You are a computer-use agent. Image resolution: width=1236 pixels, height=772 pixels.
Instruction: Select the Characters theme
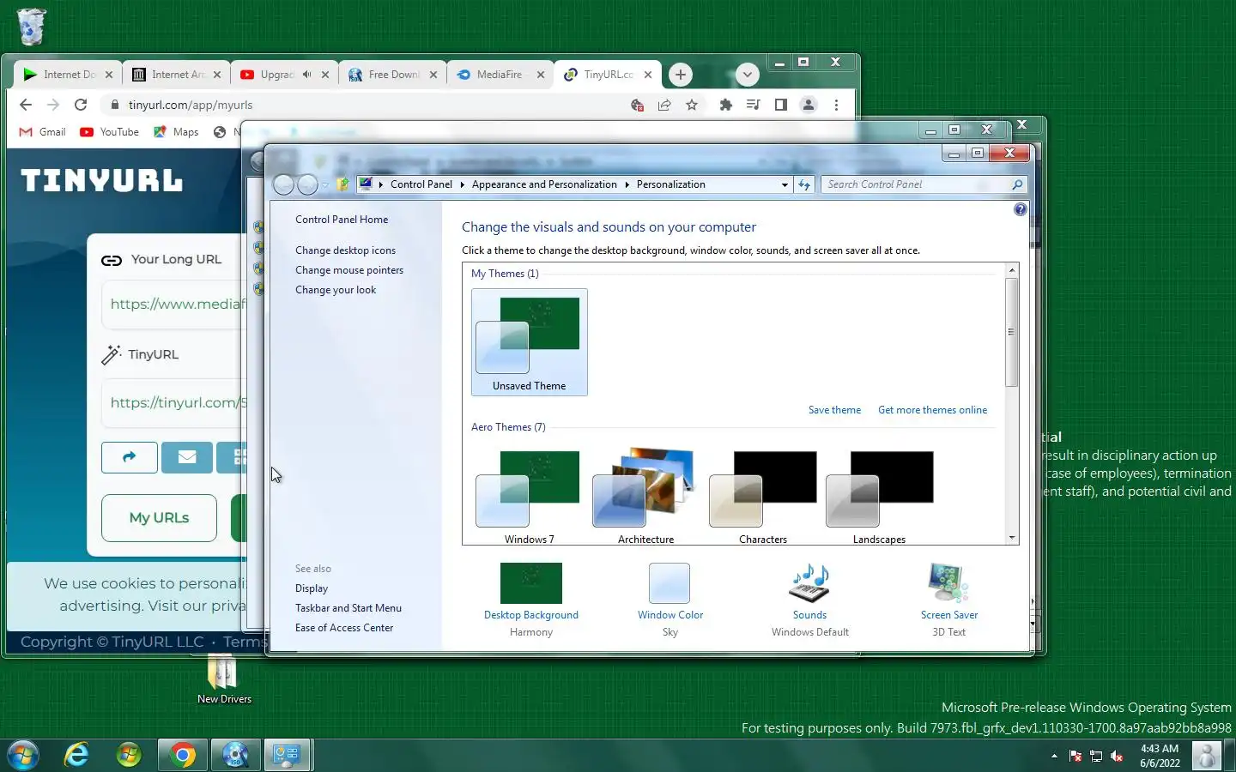click(763, 496)
